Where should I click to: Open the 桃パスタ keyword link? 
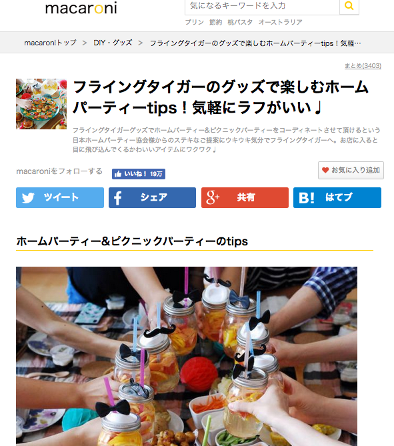[x=240, y=22]
